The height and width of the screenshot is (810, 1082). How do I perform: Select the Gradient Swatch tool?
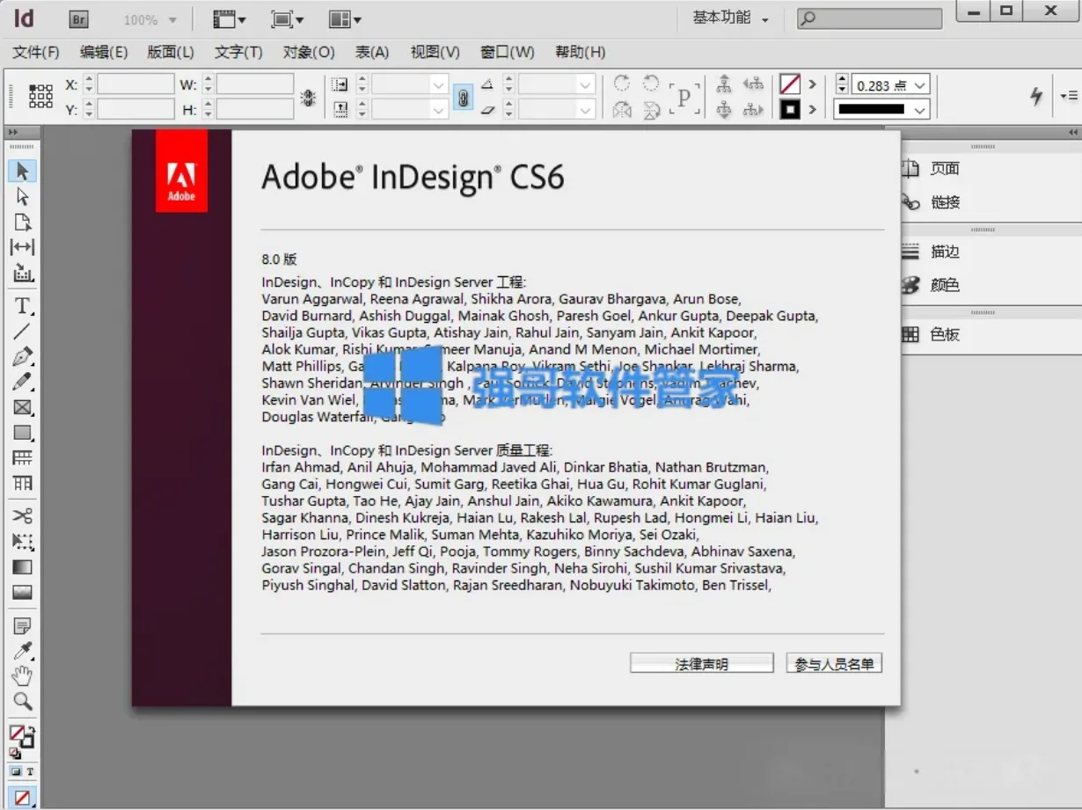(22, 567)
